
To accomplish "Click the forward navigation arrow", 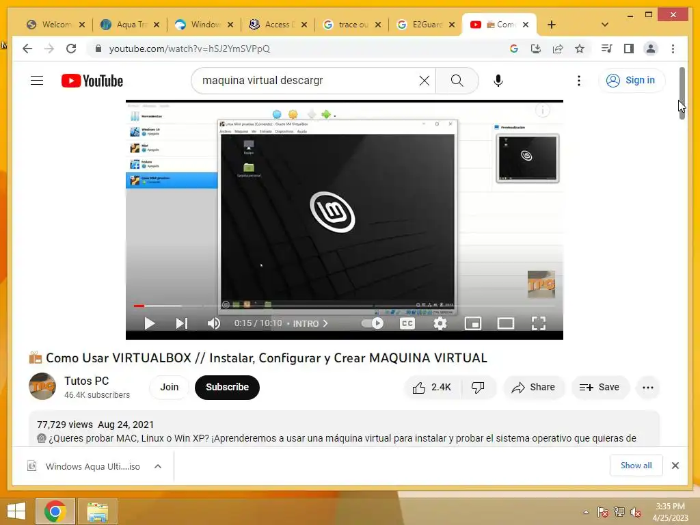I will 49,49.
